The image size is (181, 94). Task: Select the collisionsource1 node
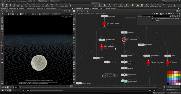[147, 56]
